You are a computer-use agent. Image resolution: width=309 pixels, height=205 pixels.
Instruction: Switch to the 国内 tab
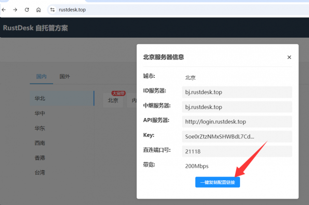(x=42, y=76)
